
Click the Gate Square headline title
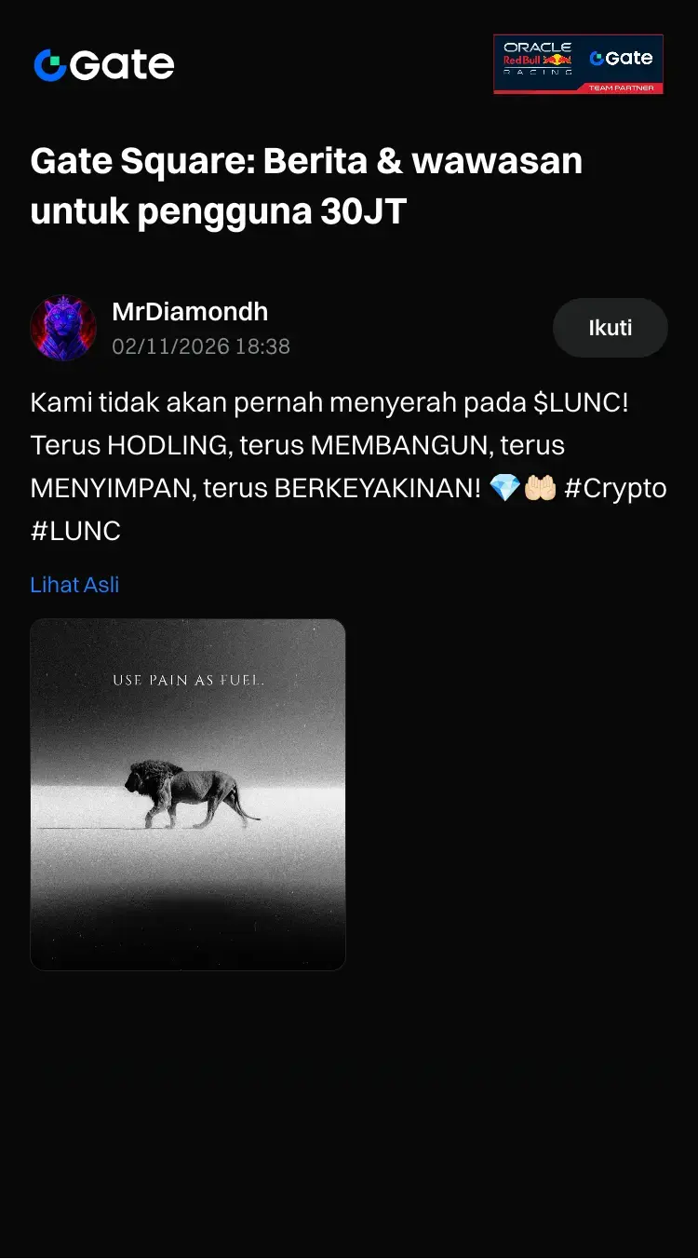[306, 186]
